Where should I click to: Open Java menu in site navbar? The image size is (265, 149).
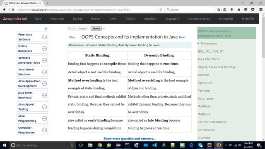[38, 19]
